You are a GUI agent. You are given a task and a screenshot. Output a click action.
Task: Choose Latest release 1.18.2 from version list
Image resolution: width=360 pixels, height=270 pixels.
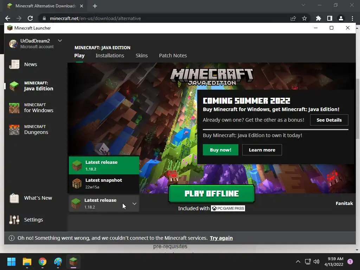coord(104,165)
